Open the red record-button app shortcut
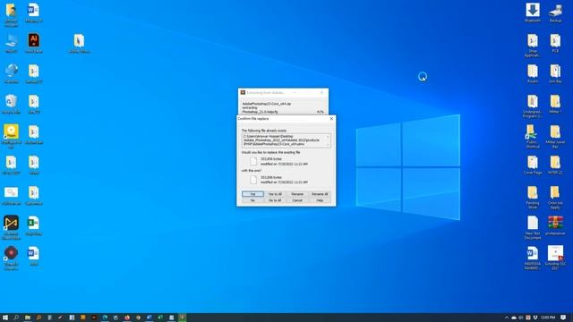573x322 pixels. tap(11, 258)
